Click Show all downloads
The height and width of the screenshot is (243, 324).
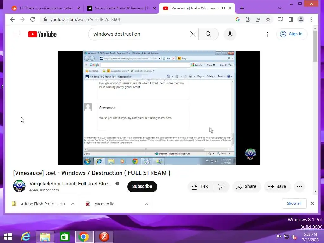(x=294, y=203)
